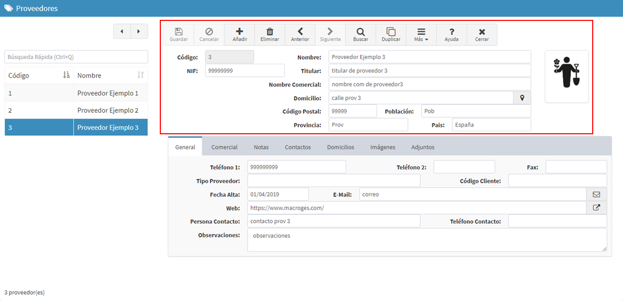Image resolution: width=623 pixels, height=301 pixels.
Task: Click the right arrow pager button
Action: pyautogui.click(x=139, y=31)
